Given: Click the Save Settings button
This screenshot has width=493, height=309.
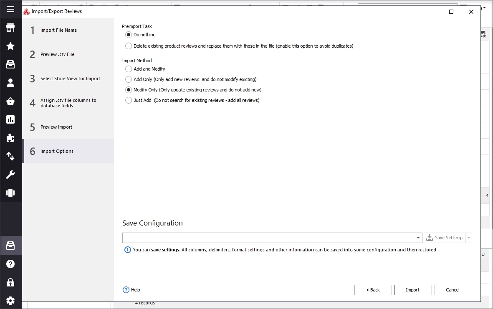Looking at the screenshot, I should click(x=445, y=238).
